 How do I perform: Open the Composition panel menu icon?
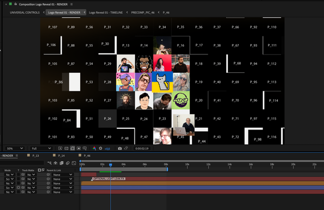(72, 4)
